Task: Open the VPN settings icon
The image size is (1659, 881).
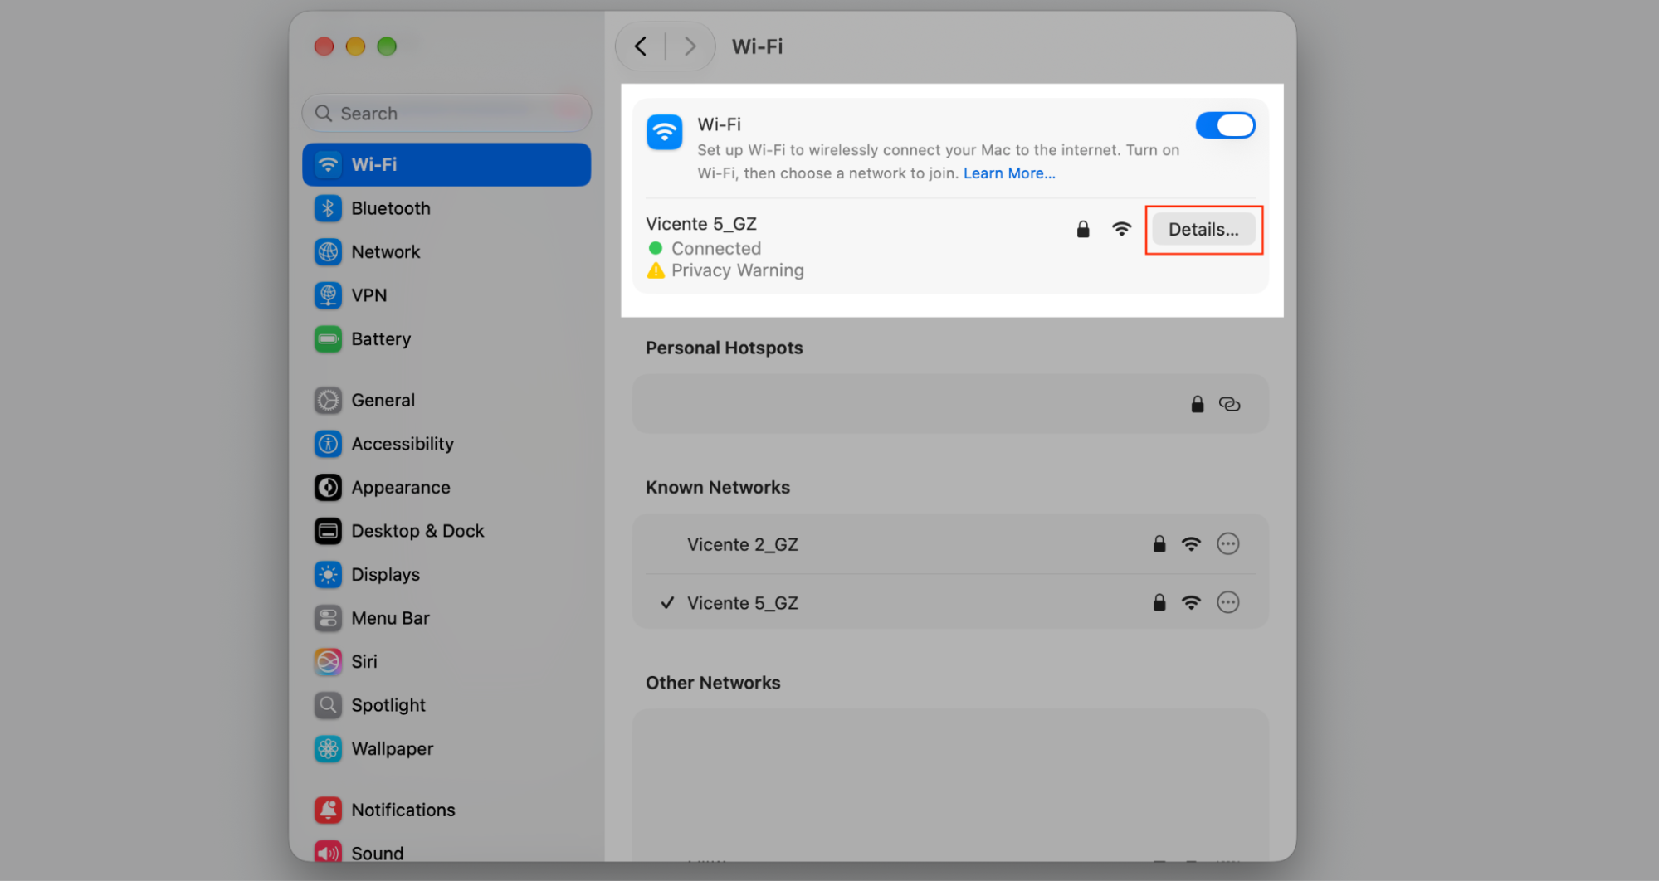Action: coord(328,295)
